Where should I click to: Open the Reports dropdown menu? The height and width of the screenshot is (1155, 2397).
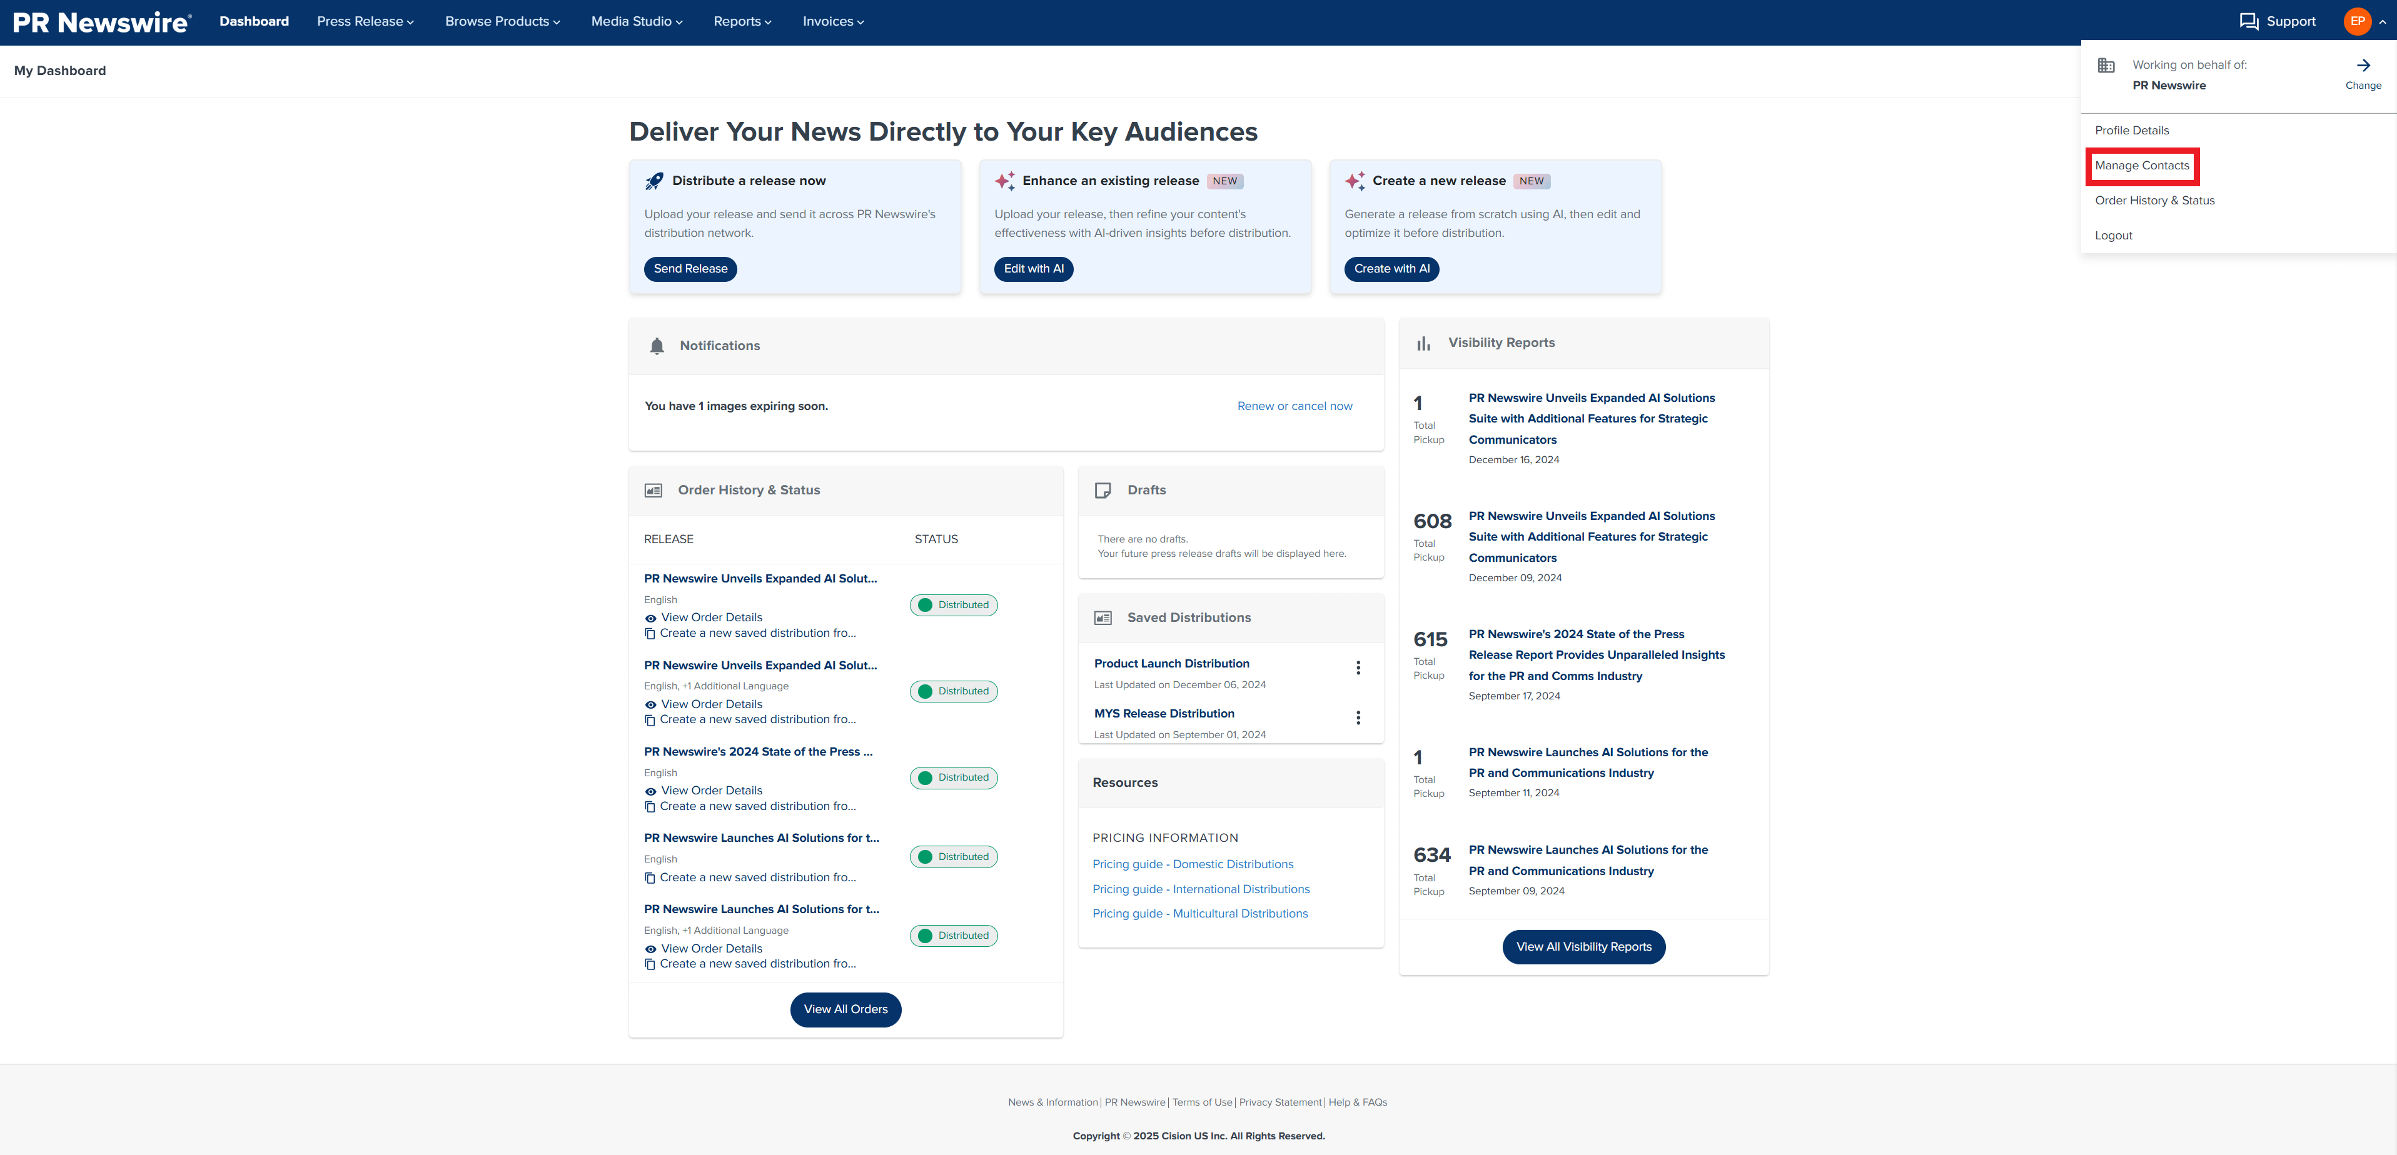742,21
